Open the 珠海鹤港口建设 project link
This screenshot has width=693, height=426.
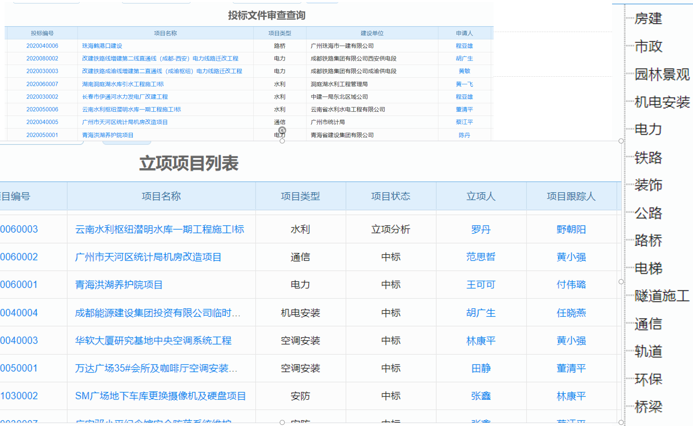[x=102, y=46]
